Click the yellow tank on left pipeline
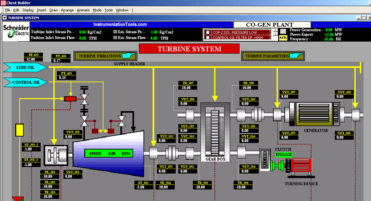 pos(19,130)
